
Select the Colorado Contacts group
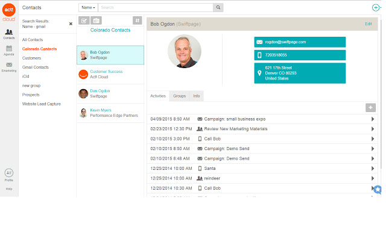click(39, 49)
